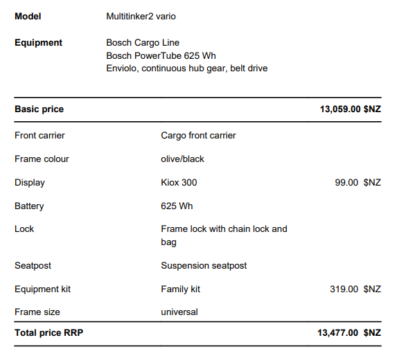This screenshot has width=397, height=358.
Task: Click the Family kit equipment option
Action: tap(180, 289)
